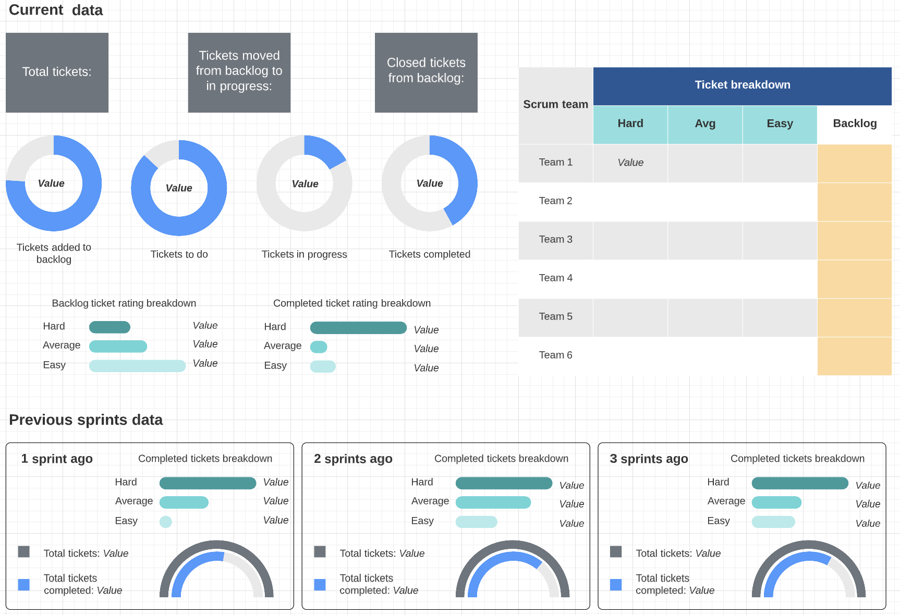Select the 'Backlog' column header

[x=855, y=125]
